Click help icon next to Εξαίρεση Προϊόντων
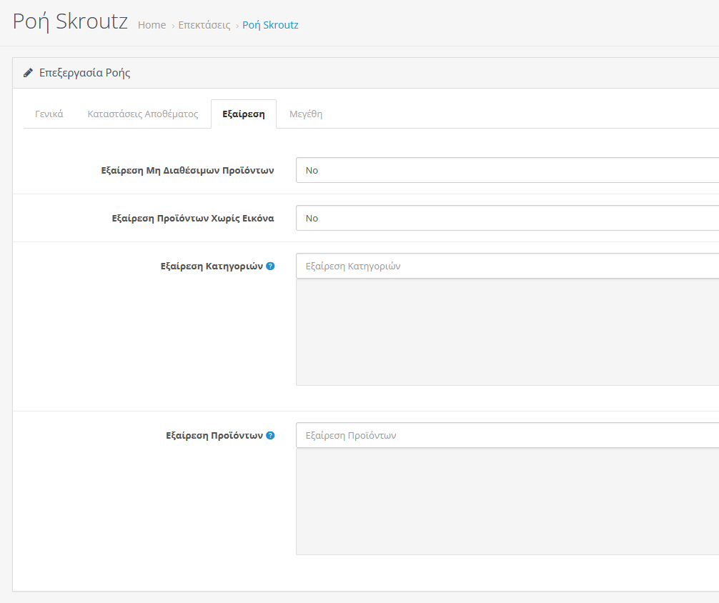The width and height of the screenshot is (719, 603). (270, 435)
